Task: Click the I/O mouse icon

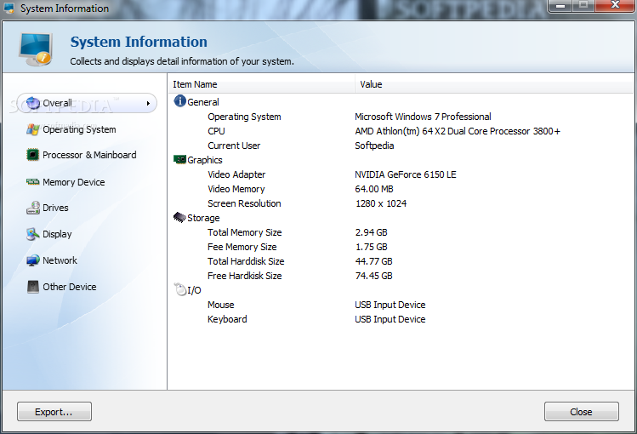Action: [179, 289]
